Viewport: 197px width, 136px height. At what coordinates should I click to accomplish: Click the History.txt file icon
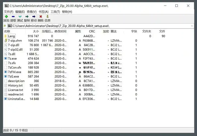(x=6, y=85)
